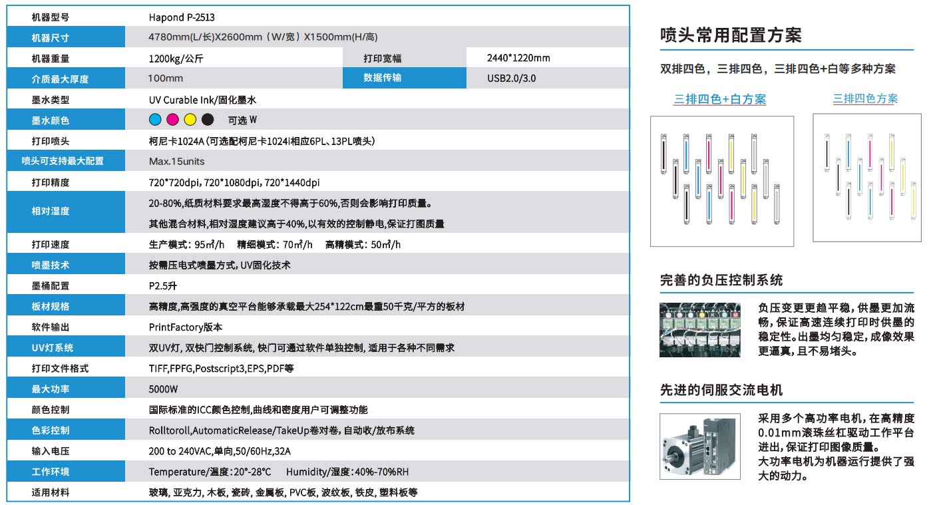Click the Hapond P-2513 model value
Image resolution: width=931 pixels, height=505 pixels.
[182, 17]
